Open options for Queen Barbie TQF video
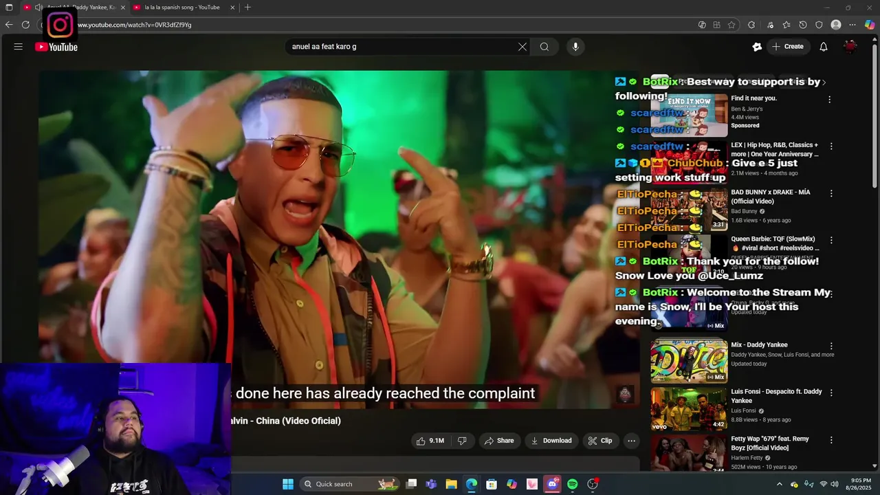The width and height of the screenshot is (880, 495). (x=831, y=241)
